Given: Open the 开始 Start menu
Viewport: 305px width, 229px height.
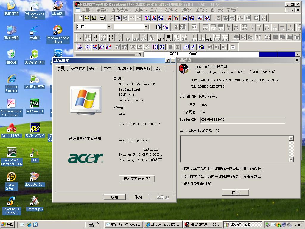Looking at the screenshot, I should 8,225.
